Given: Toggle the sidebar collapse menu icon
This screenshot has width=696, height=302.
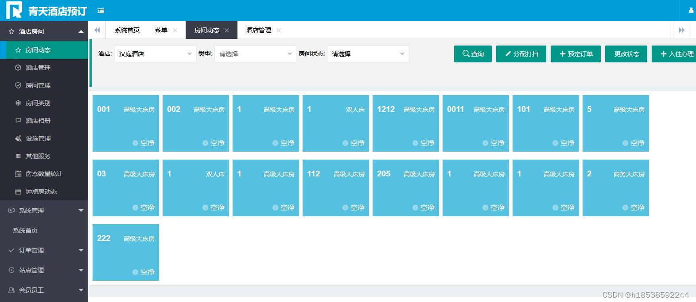Looking at the screenshot, I should pyautogui.click(x=101, y=11).
